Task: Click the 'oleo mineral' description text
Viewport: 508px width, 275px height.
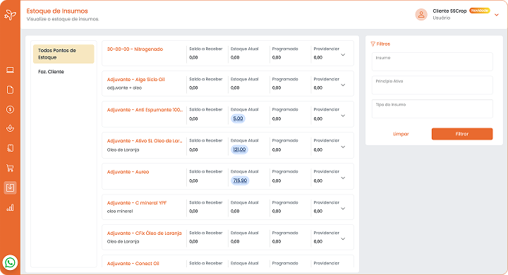Action: tap(120, 212)
